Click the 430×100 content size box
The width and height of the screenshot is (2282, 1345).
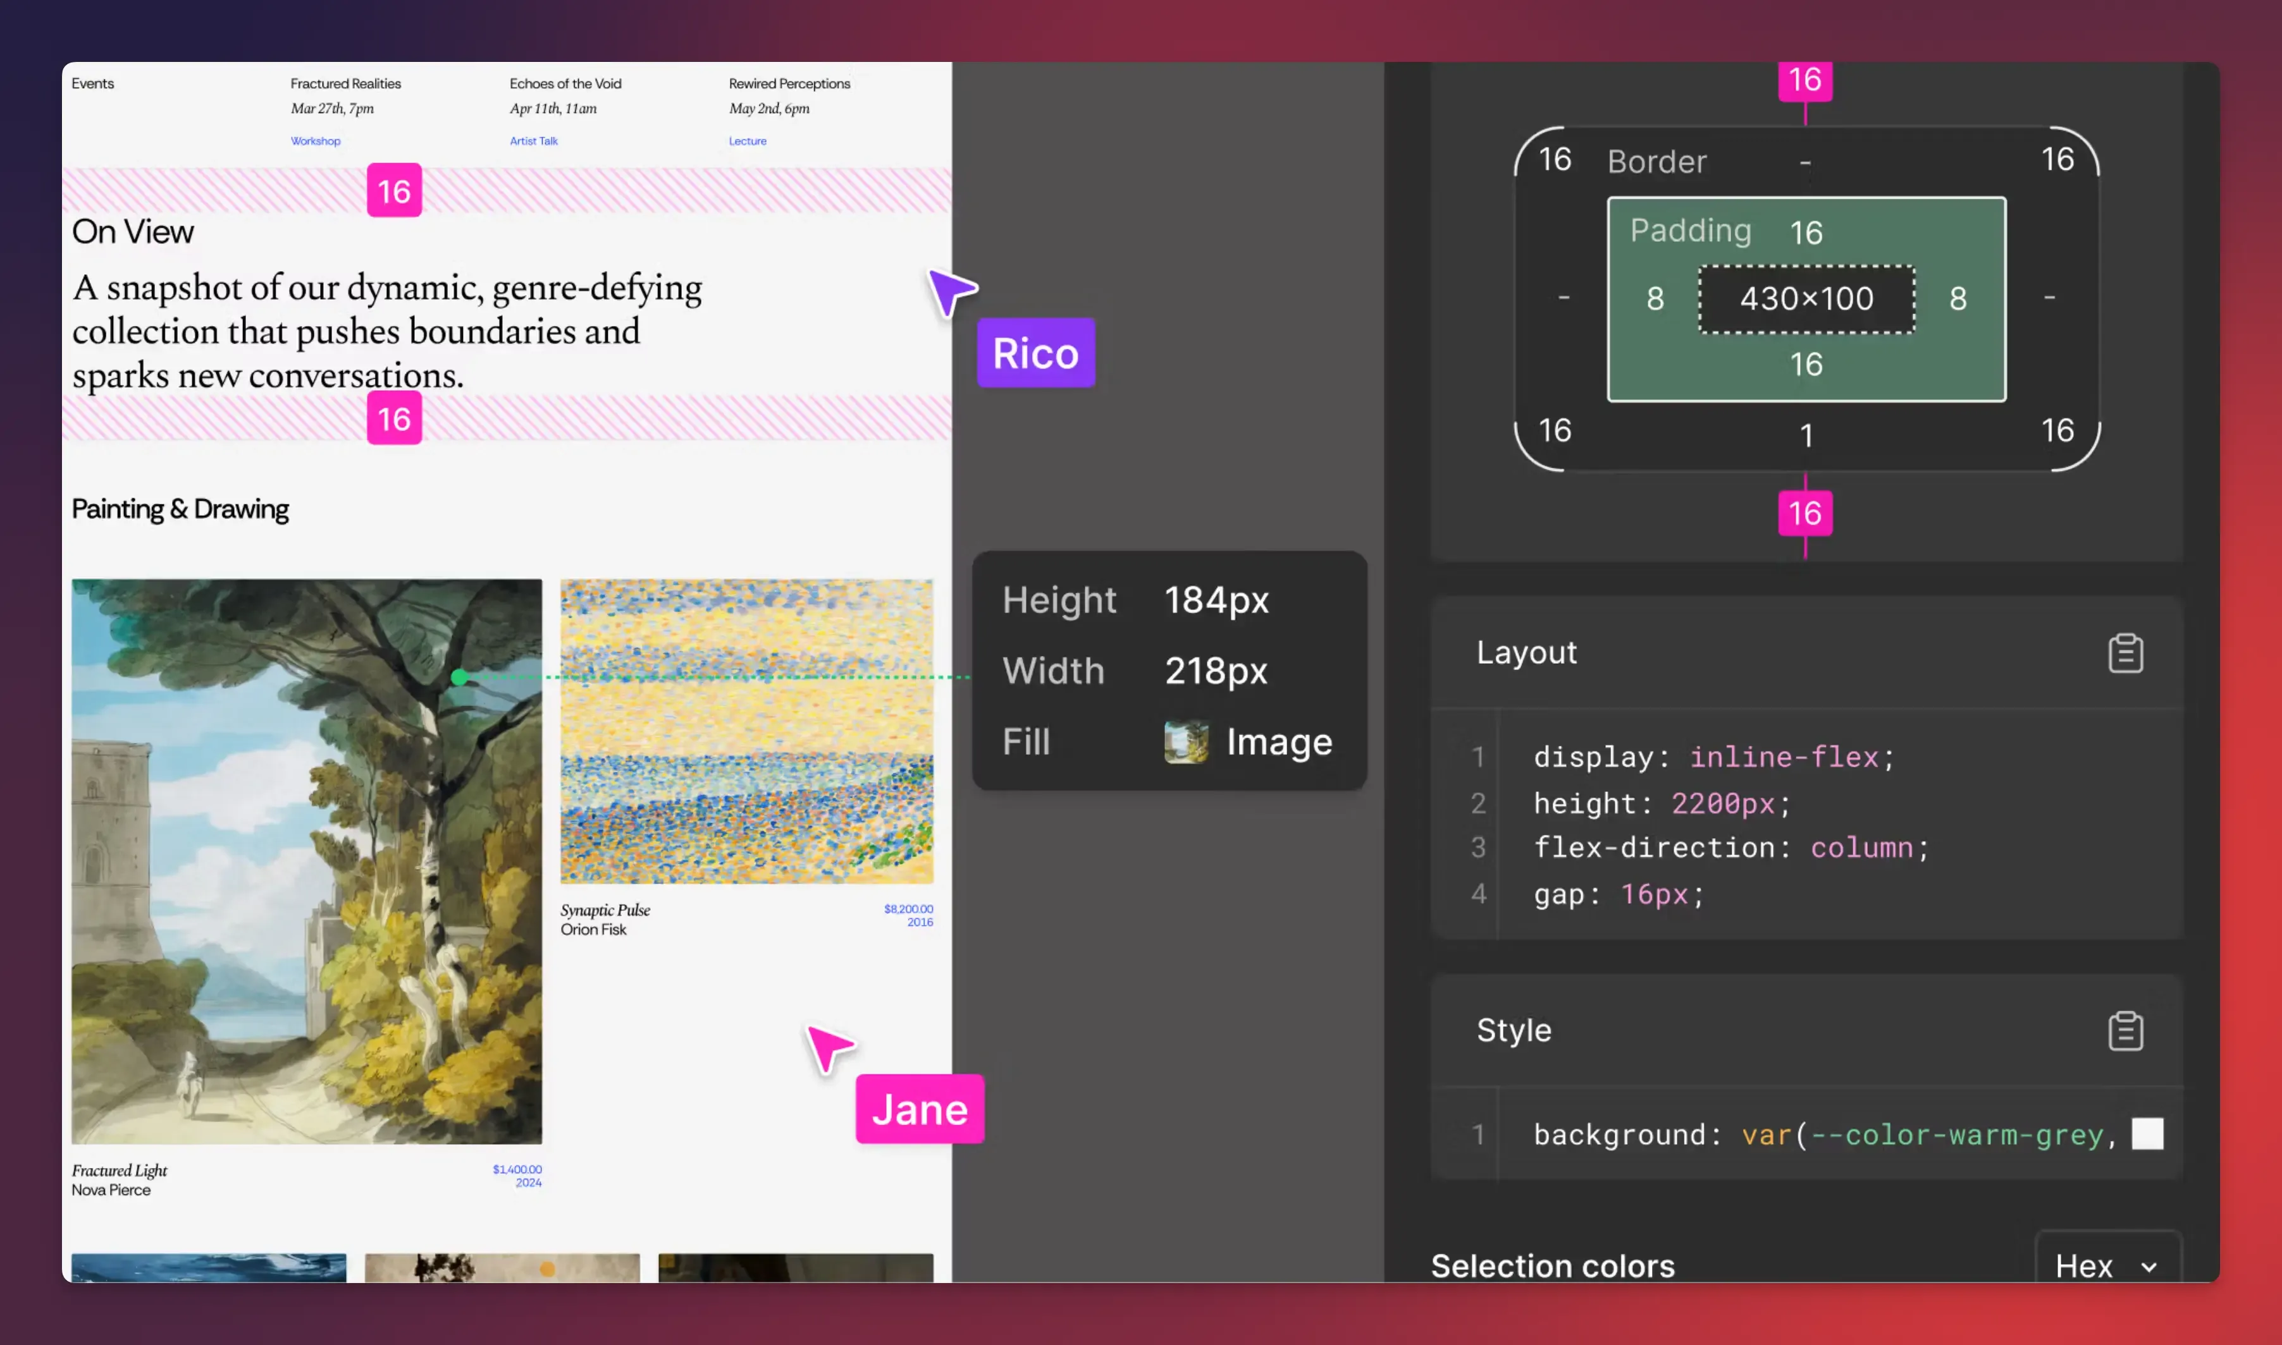pyautogui.click(x=1806, y=299)
